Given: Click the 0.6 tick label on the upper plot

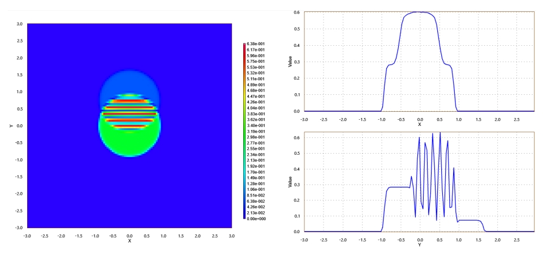Looking at the screenshot, I should click(299, 12).
